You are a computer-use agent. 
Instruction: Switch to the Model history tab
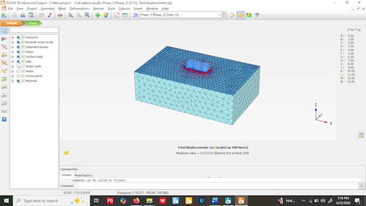(x=83, y=175)
